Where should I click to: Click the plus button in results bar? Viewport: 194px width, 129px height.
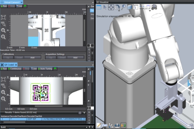pos(80,113)
